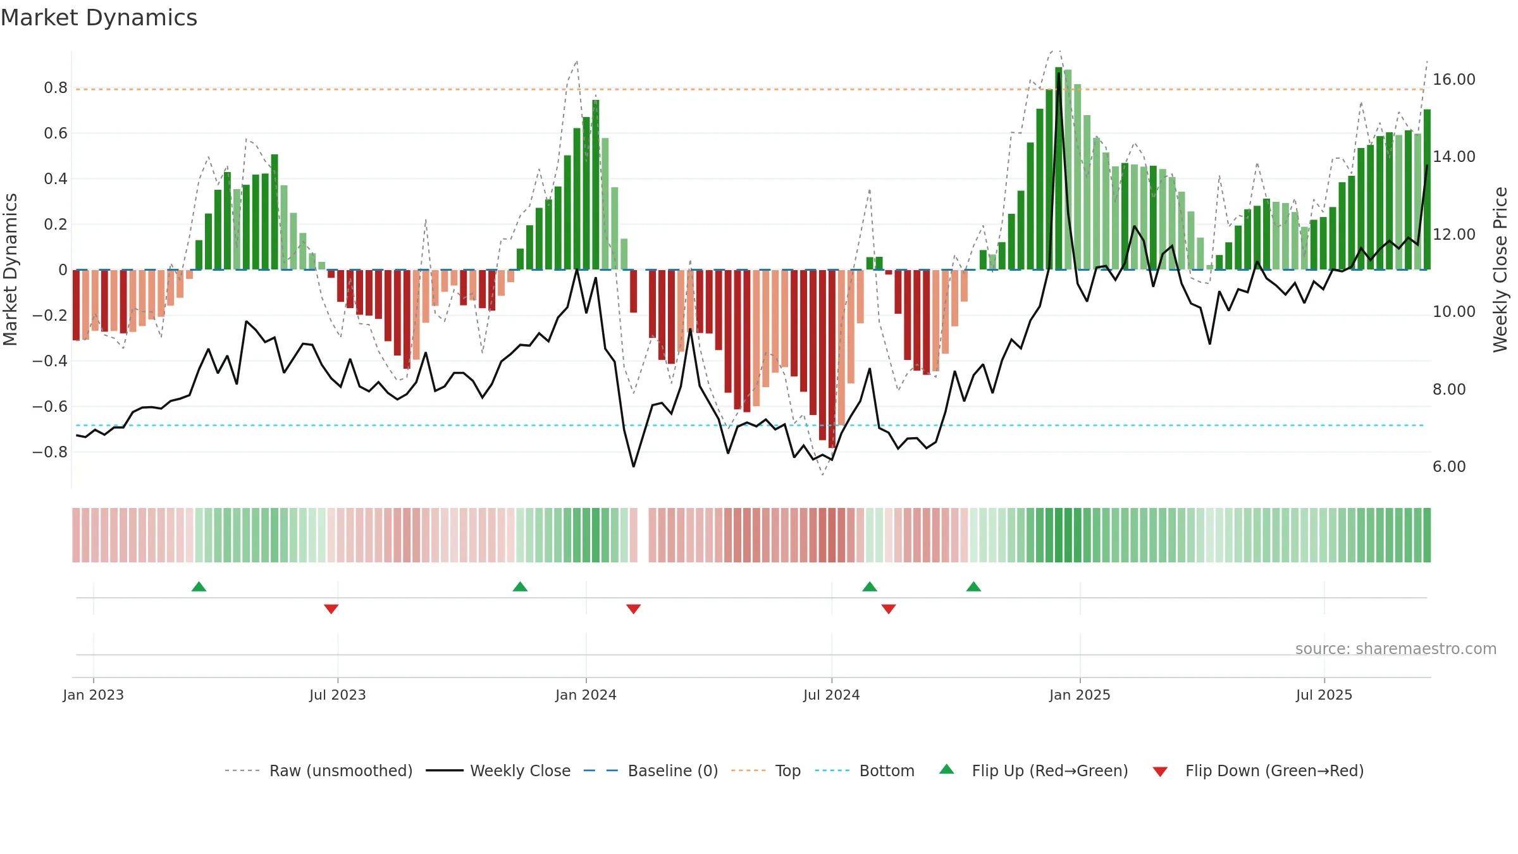
Task: Click the Jul 2025 axis label
Action: (1324, 695)
